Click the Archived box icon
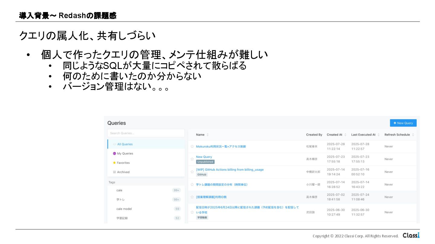The width and height of the screenshot is (435, 244). coord(114,172)
